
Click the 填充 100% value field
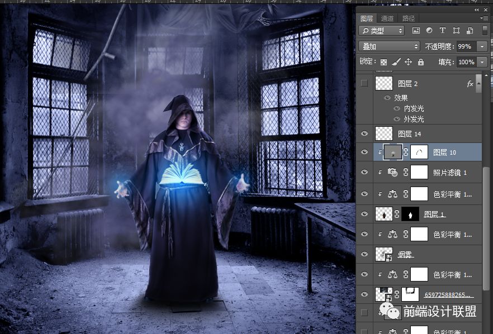467,62
